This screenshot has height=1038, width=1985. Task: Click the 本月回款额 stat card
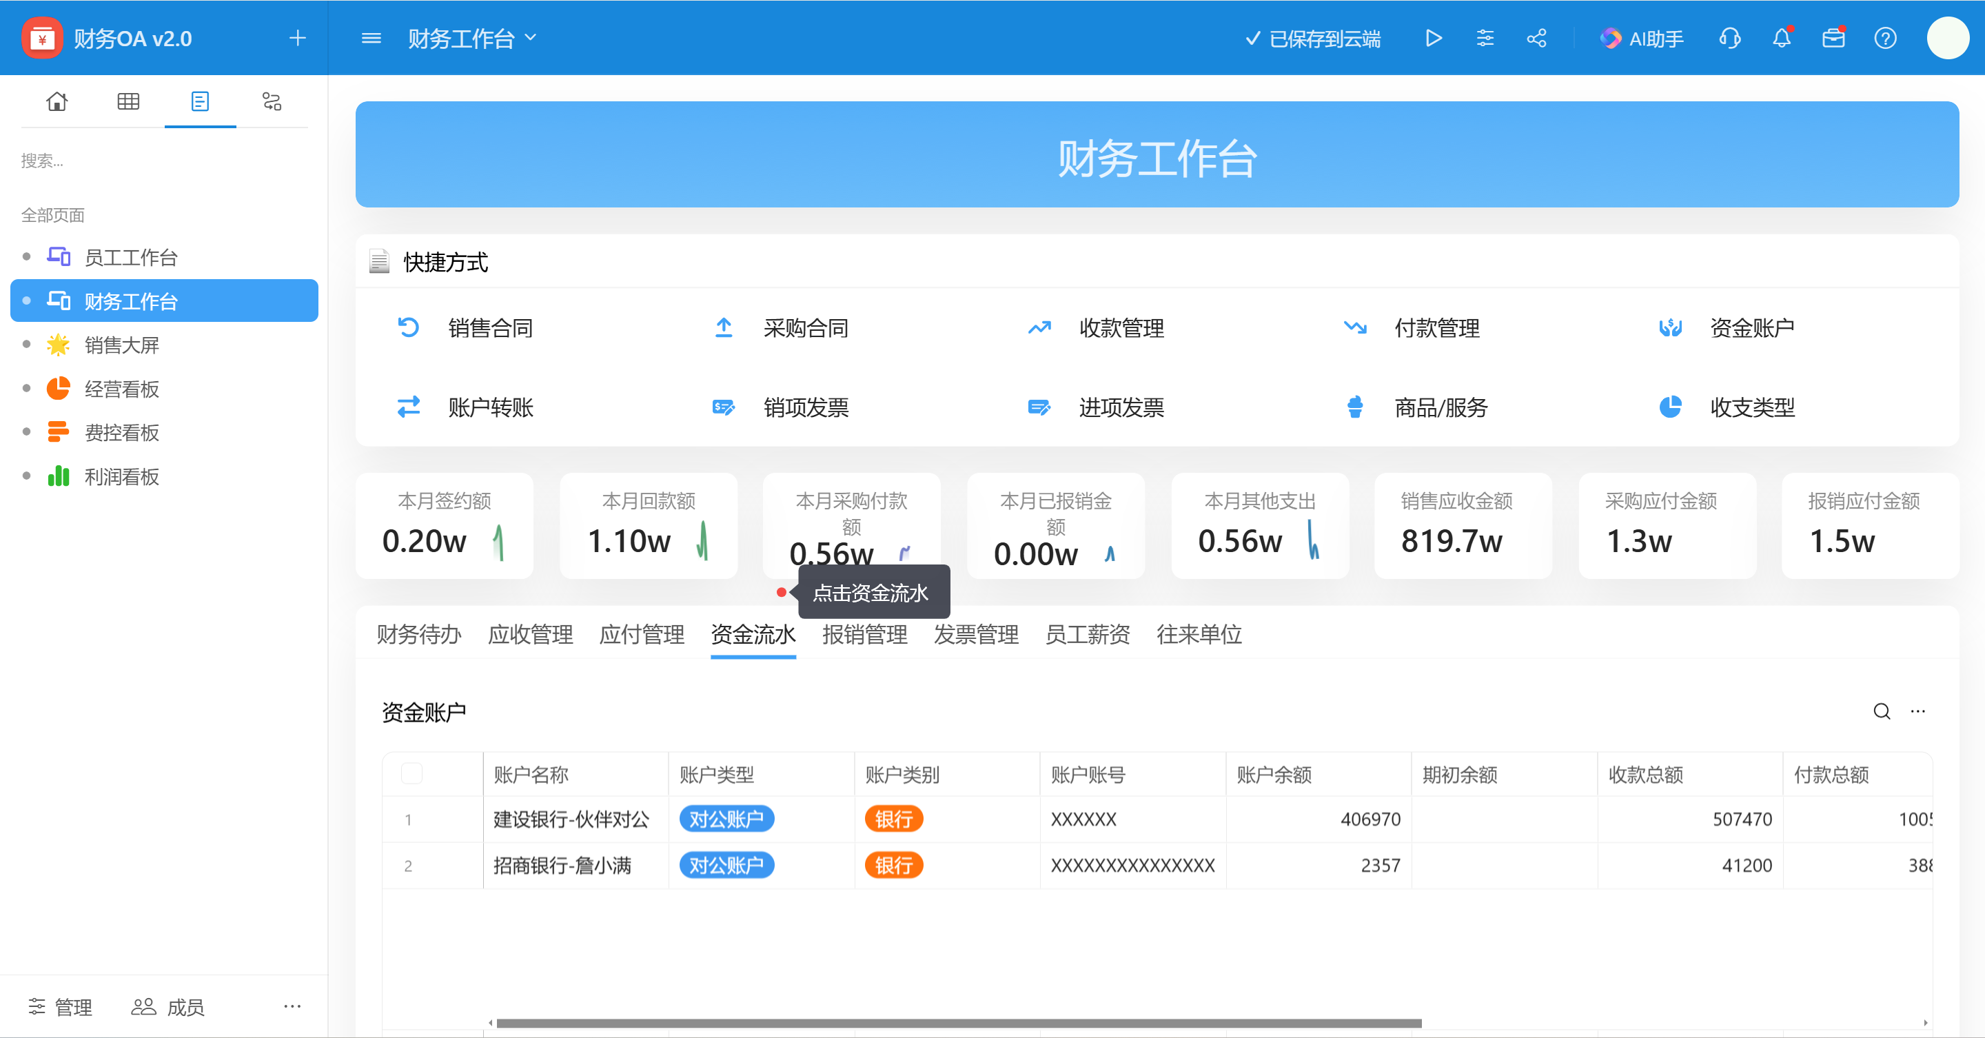648,526
